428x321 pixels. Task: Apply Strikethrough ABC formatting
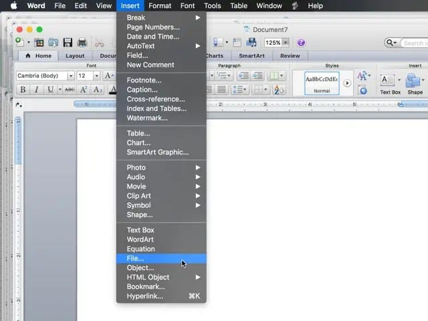click(70, 89)
